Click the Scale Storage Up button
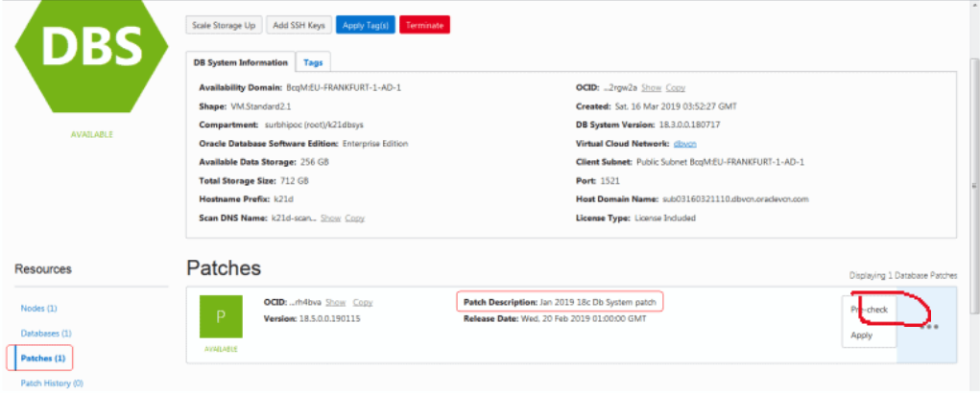This screenshot has height=393, width=980. click(224, 25)
